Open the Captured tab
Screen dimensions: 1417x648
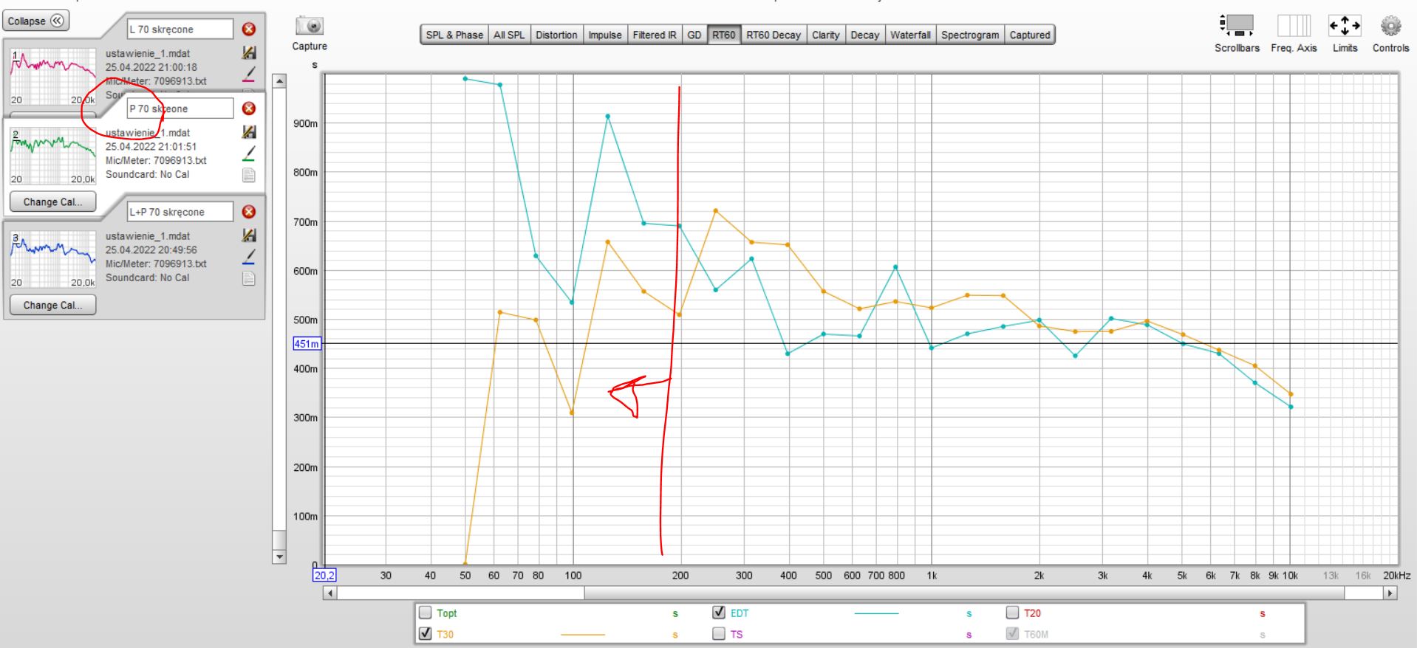1030,35
